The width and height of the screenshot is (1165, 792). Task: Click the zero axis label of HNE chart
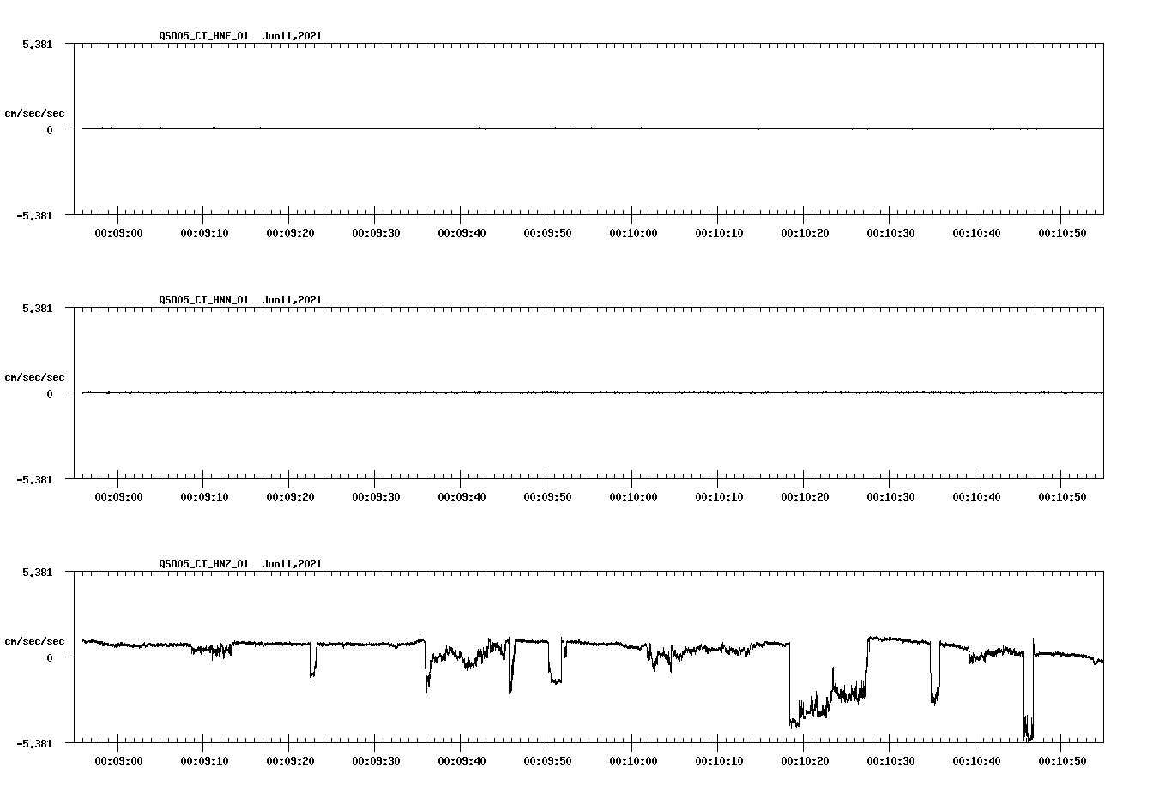pos(50,130)
